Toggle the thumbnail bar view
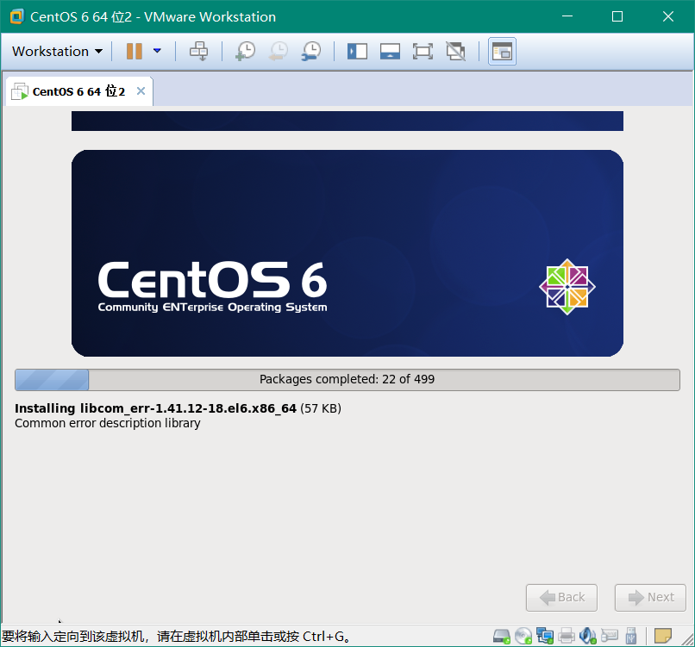Image resolution: width=695 pixels, height=647 pixels. click(390, 52)
